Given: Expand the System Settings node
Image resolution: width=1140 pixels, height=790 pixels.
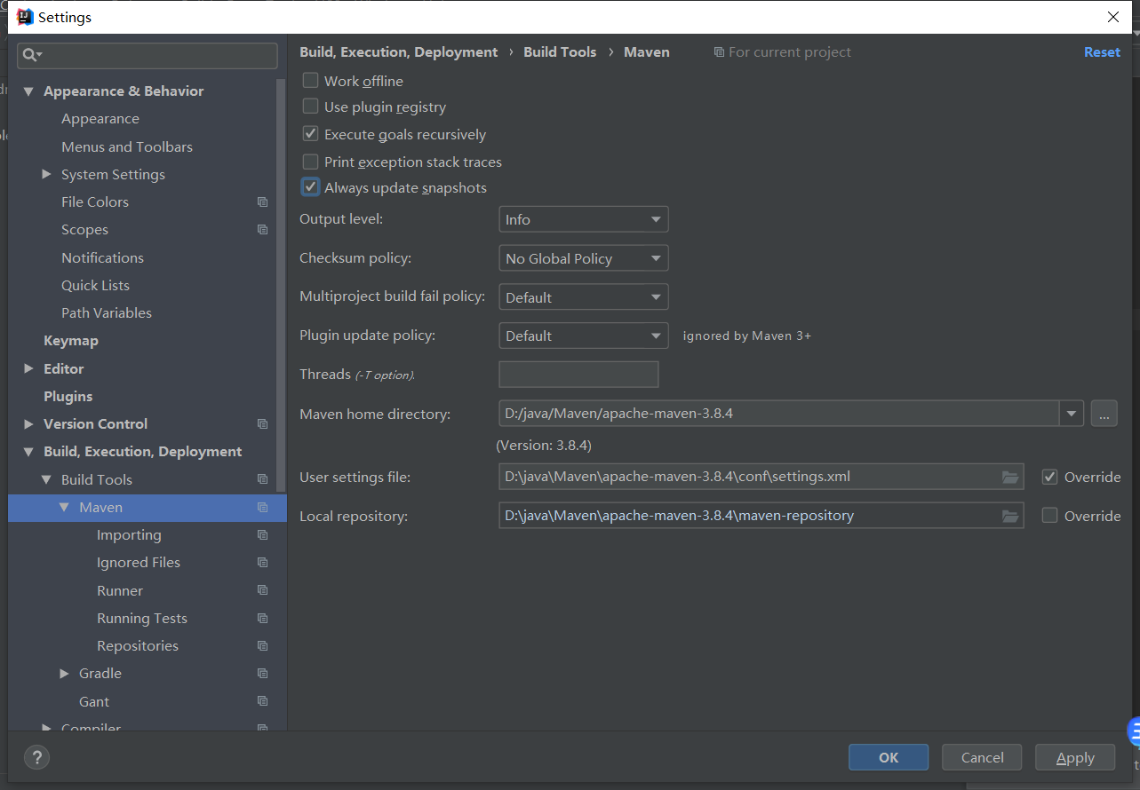Looking at the screenshot, I should tap(46, 174).
